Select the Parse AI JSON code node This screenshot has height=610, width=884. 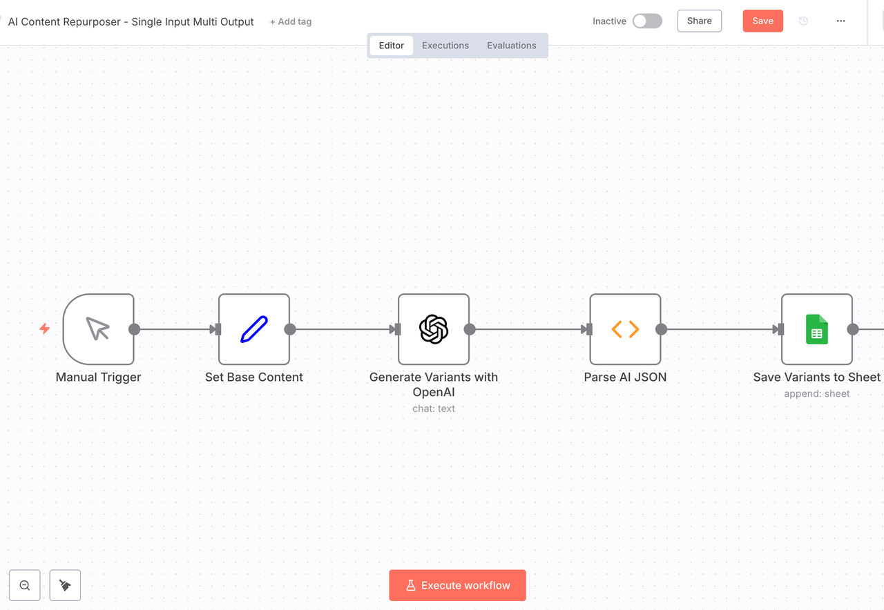coord(625,329)
